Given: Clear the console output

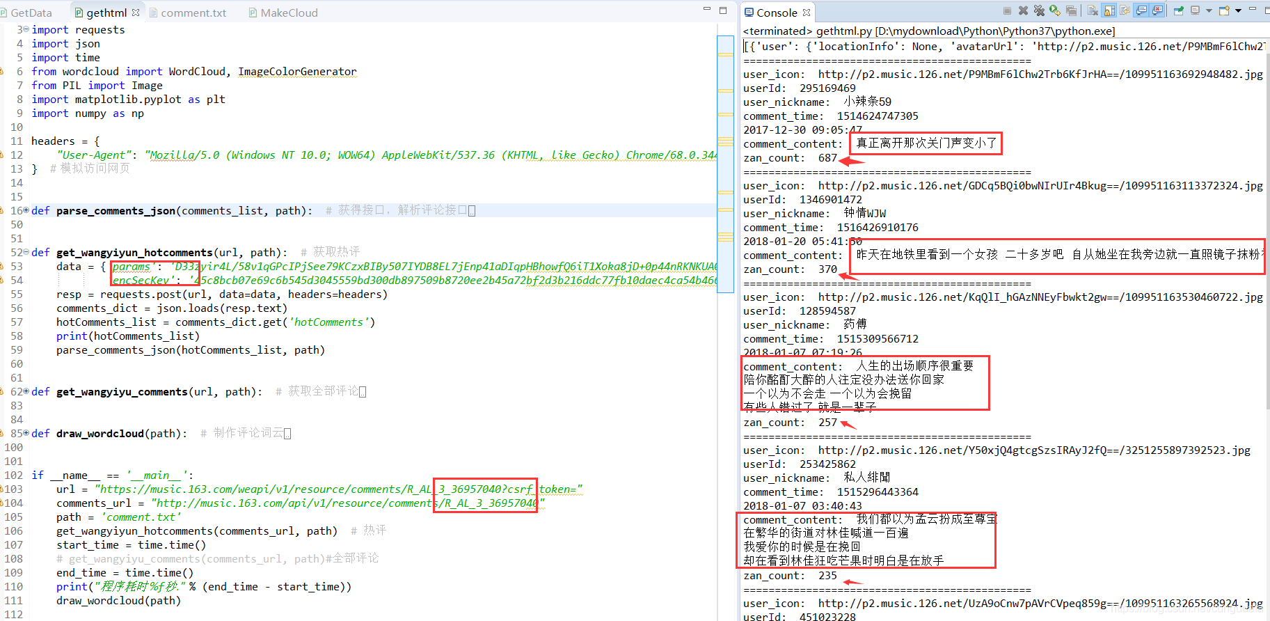Looking at the screenshot, I should [1093, 10].
